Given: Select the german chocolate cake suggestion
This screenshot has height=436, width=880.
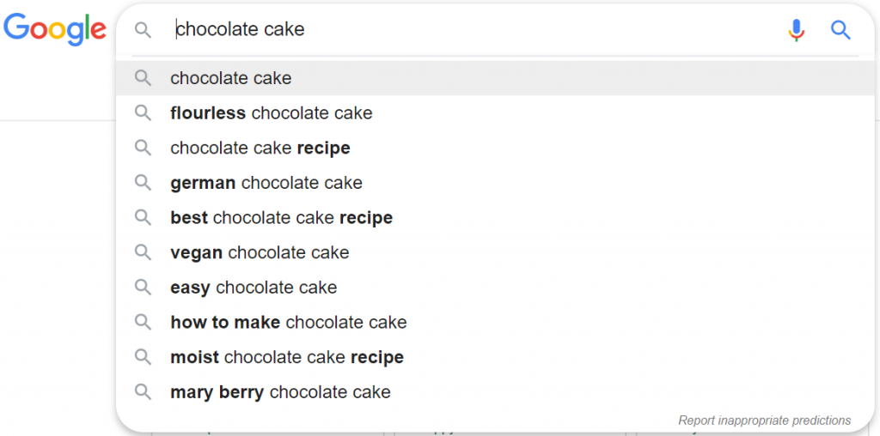Looking at the screenshot, I should tap(495, 183).
